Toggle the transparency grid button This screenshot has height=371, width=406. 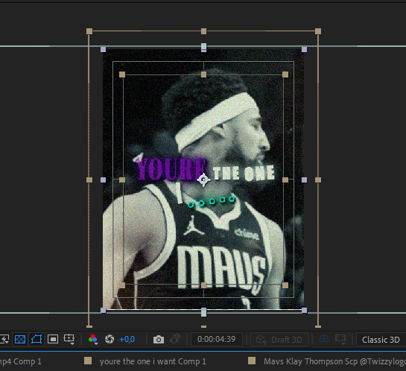pyautogui.click(x=20, y=339)
